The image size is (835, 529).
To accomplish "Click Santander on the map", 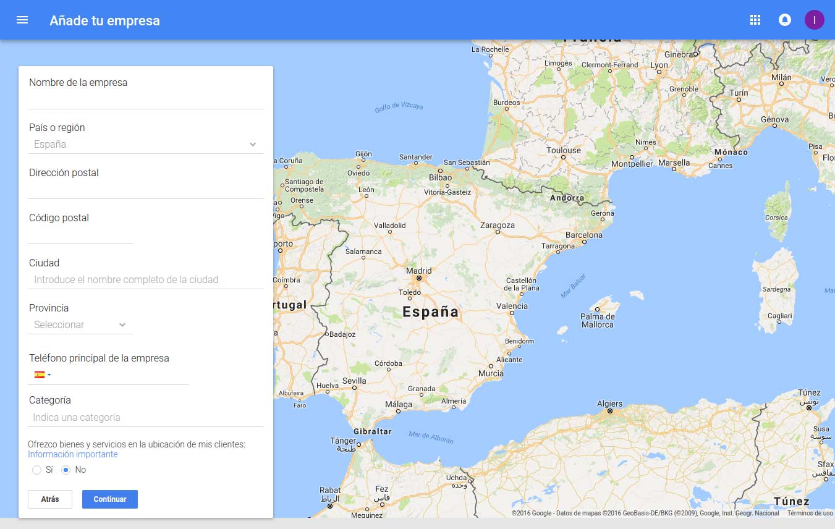I will coord(416,157).
